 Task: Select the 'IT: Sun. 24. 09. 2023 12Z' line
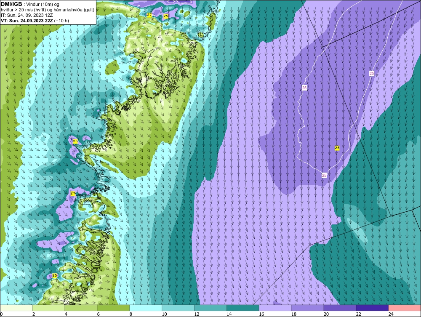27,15
